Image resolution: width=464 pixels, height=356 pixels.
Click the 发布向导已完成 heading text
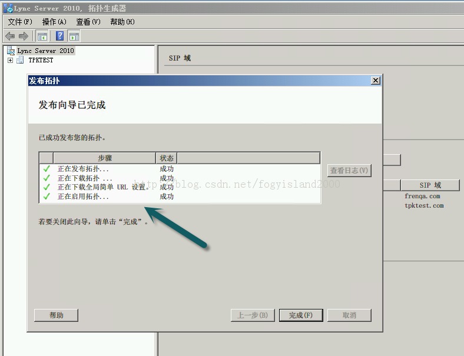pyautogui.click(x=72, y=105)
